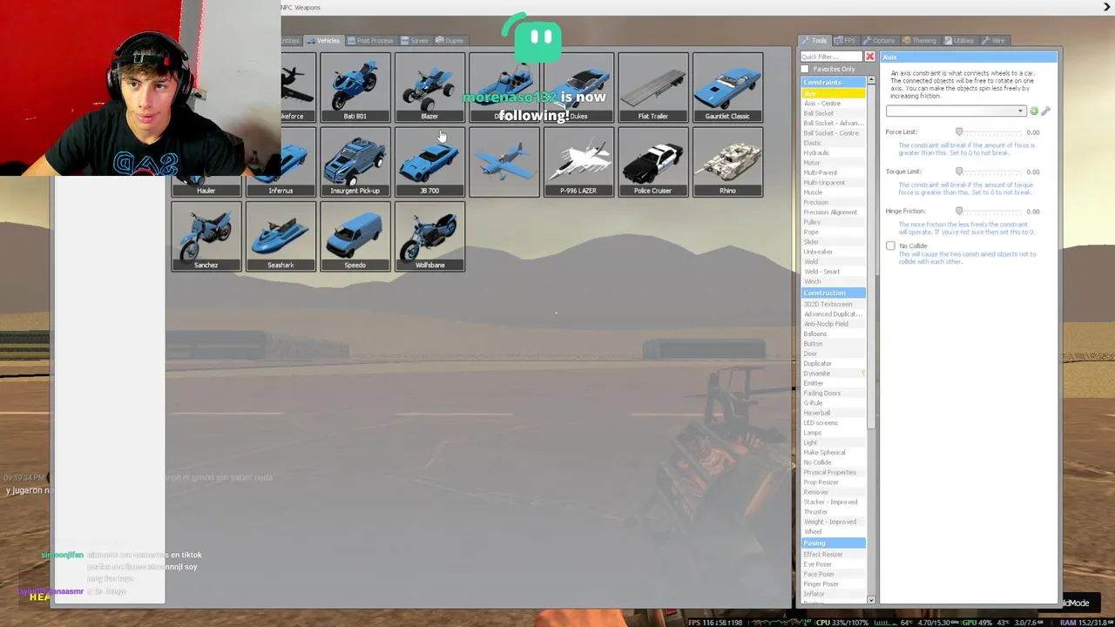1115x627 pixels.
Task: Select the Motor tool
Action: point(833,163)
